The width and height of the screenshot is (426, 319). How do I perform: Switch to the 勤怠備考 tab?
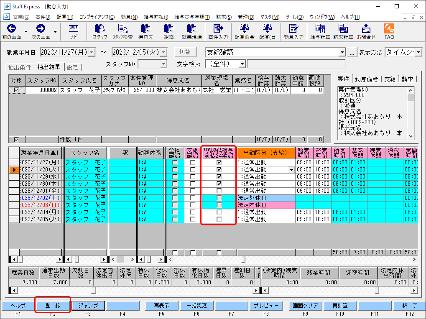tap(366, 79)
